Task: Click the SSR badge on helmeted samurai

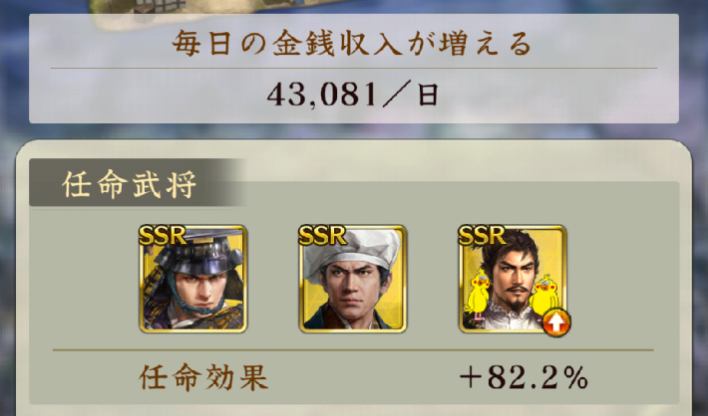Action: (163, 235)
